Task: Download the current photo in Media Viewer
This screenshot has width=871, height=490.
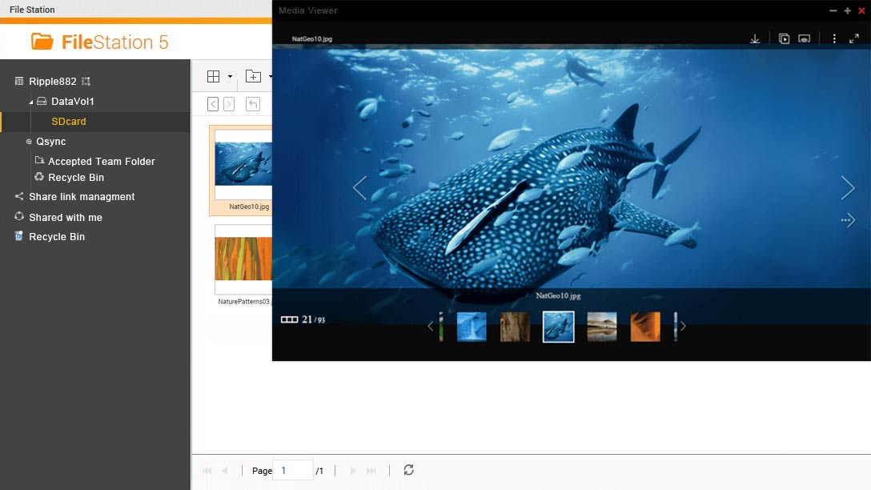Action: pos(755,39)
